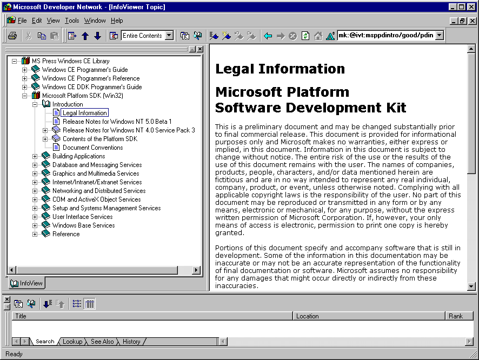
Task: Select Networking and Distributed Services
Action: (x=99, y=191)
